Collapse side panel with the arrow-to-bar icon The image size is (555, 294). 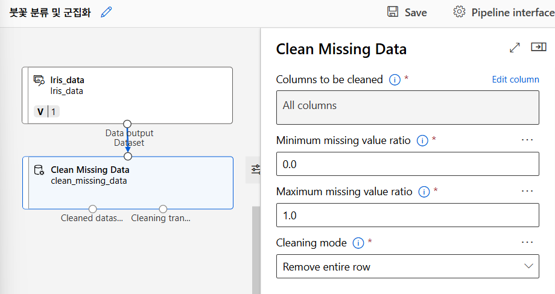coord(538,47)
